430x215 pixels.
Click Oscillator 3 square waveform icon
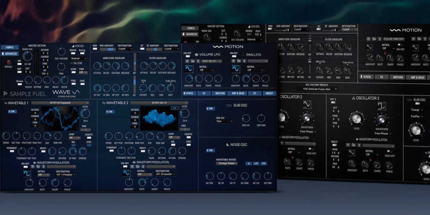click(x=381, y=105)
